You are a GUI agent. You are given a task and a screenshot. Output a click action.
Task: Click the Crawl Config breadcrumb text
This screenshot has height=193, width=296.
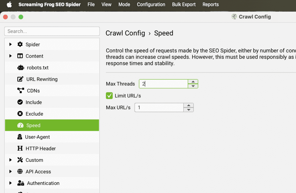(125, 33)
